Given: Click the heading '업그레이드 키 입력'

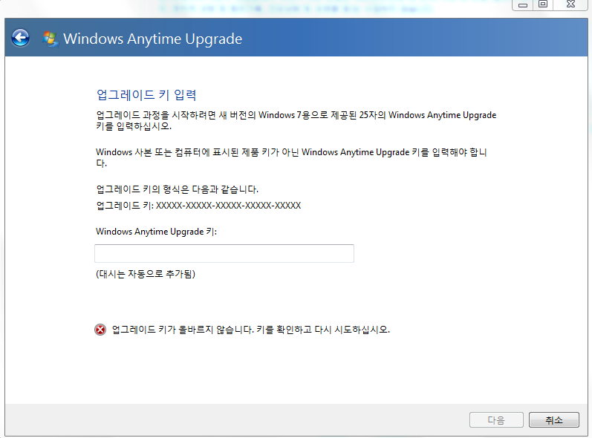Looking at the screenshot, I should [x=146, y=95].
